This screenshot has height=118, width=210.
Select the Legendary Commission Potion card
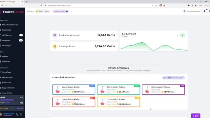(x=73, y=102)
